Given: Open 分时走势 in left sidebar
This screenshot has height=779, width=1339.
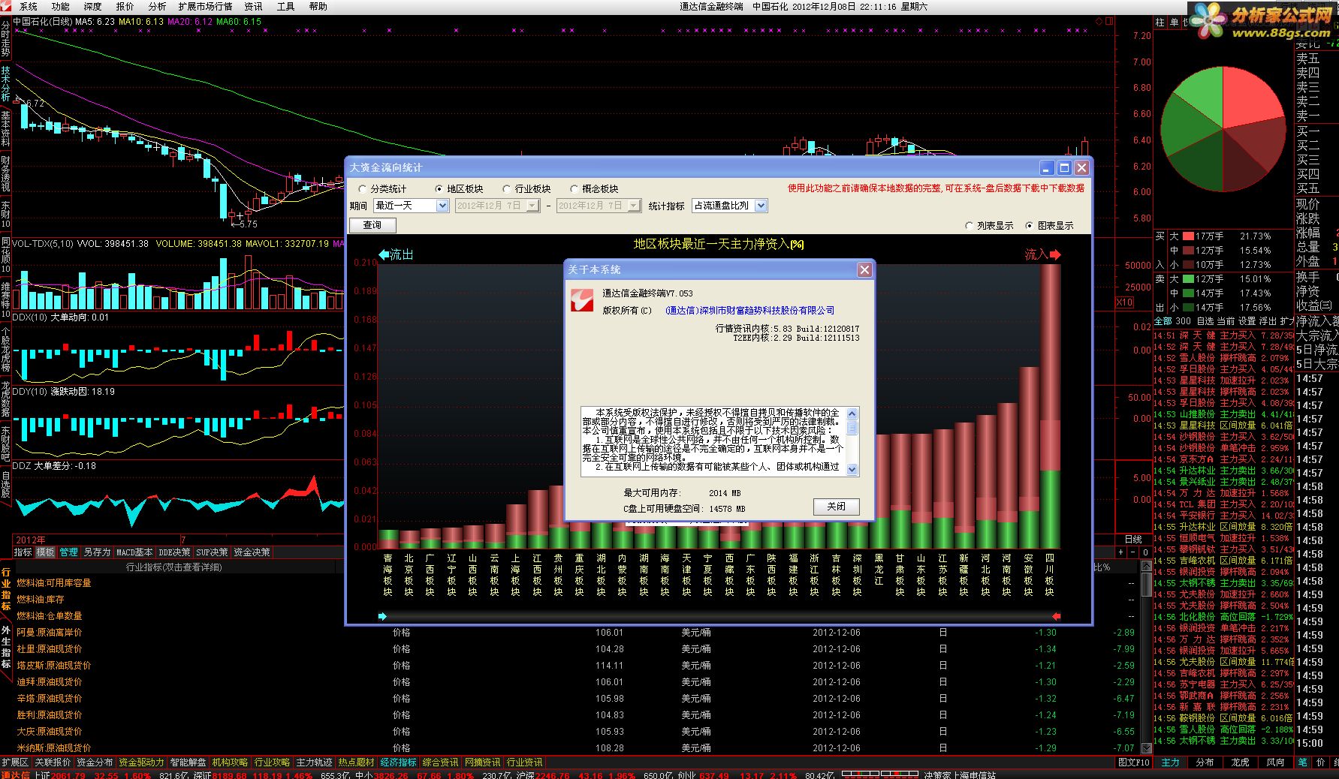Looking at the screenshot, I should click(x=6, y=39).
